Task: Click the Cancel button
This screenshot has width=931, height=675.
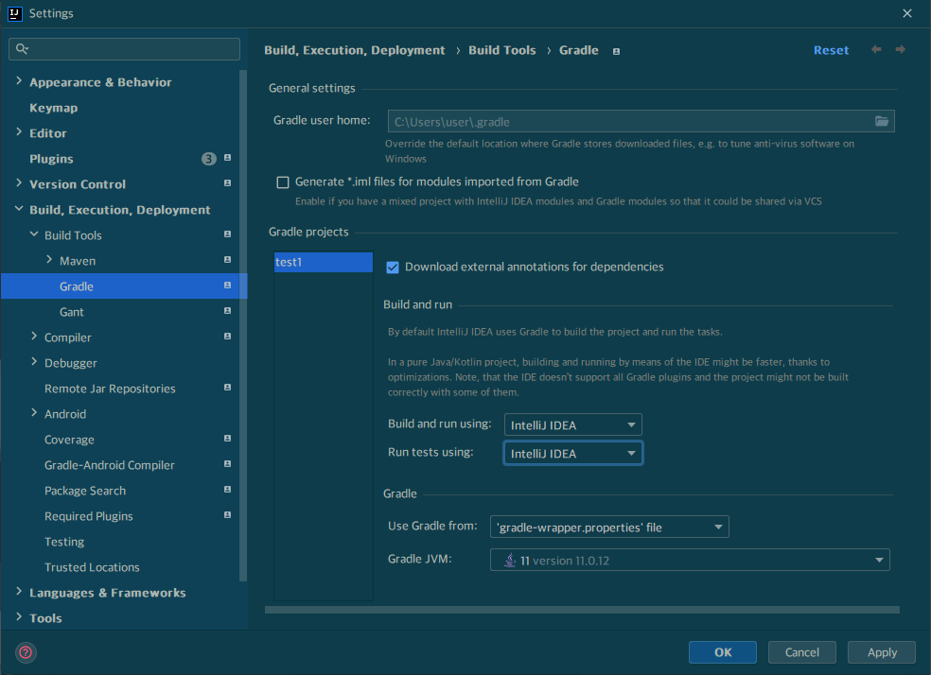Action: 801,652
